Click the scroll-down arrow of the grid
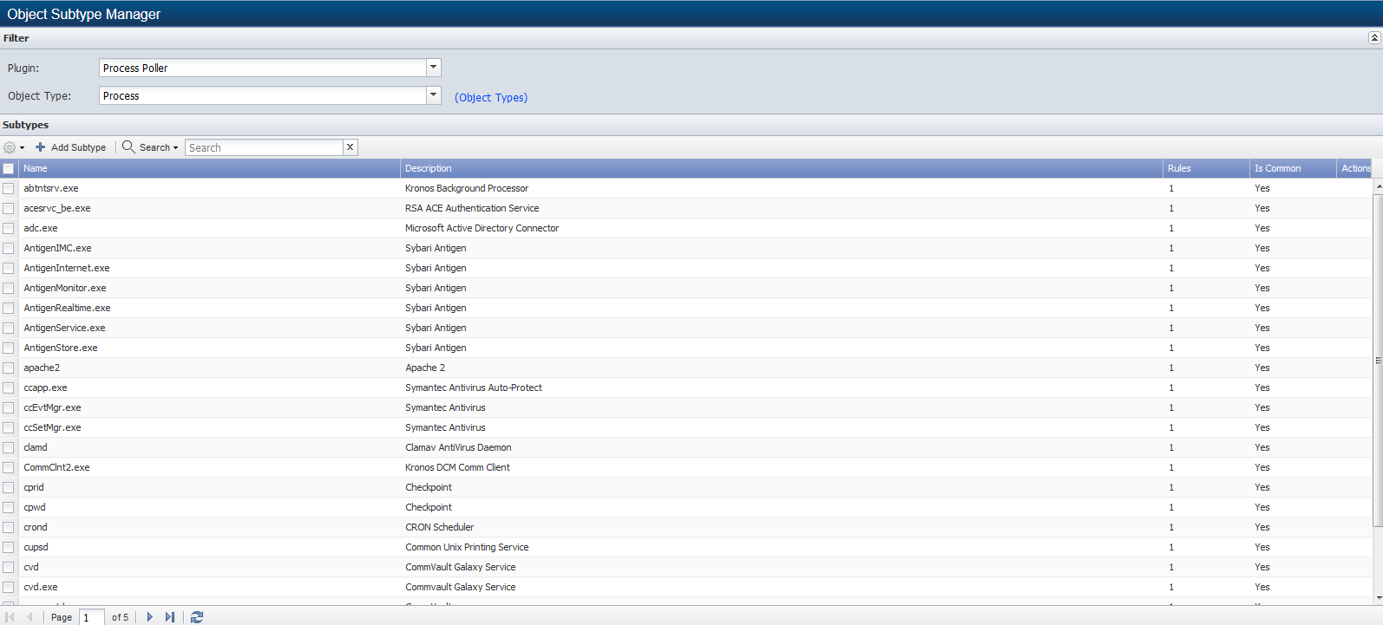This screenshot has width=1383, height=625. tap(1378, 597)
